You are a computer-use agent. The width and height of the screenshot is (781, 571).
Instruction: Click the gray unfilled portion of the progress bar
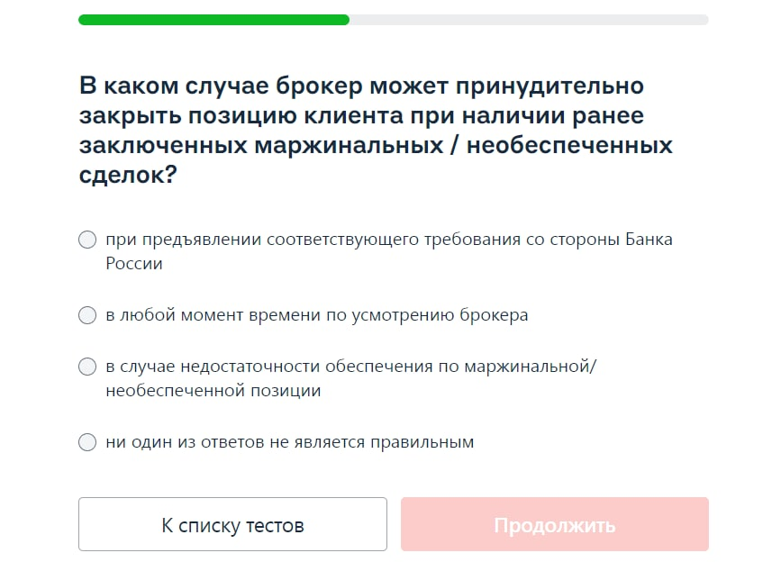529,20
